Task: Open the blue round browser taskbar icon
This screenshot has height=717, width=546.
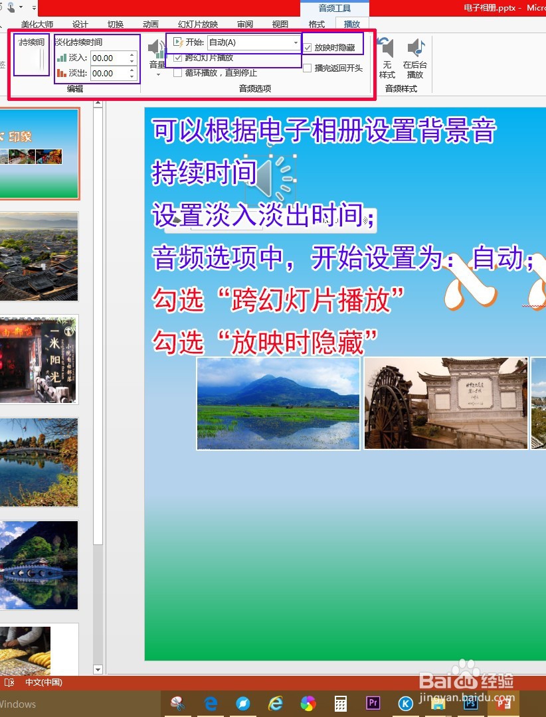Action: [x=242, y=703]
